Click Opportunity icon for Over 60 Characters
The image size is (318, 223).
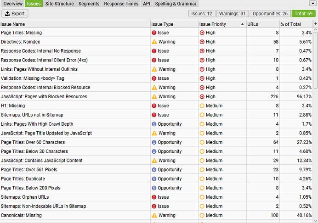(154, 142)
